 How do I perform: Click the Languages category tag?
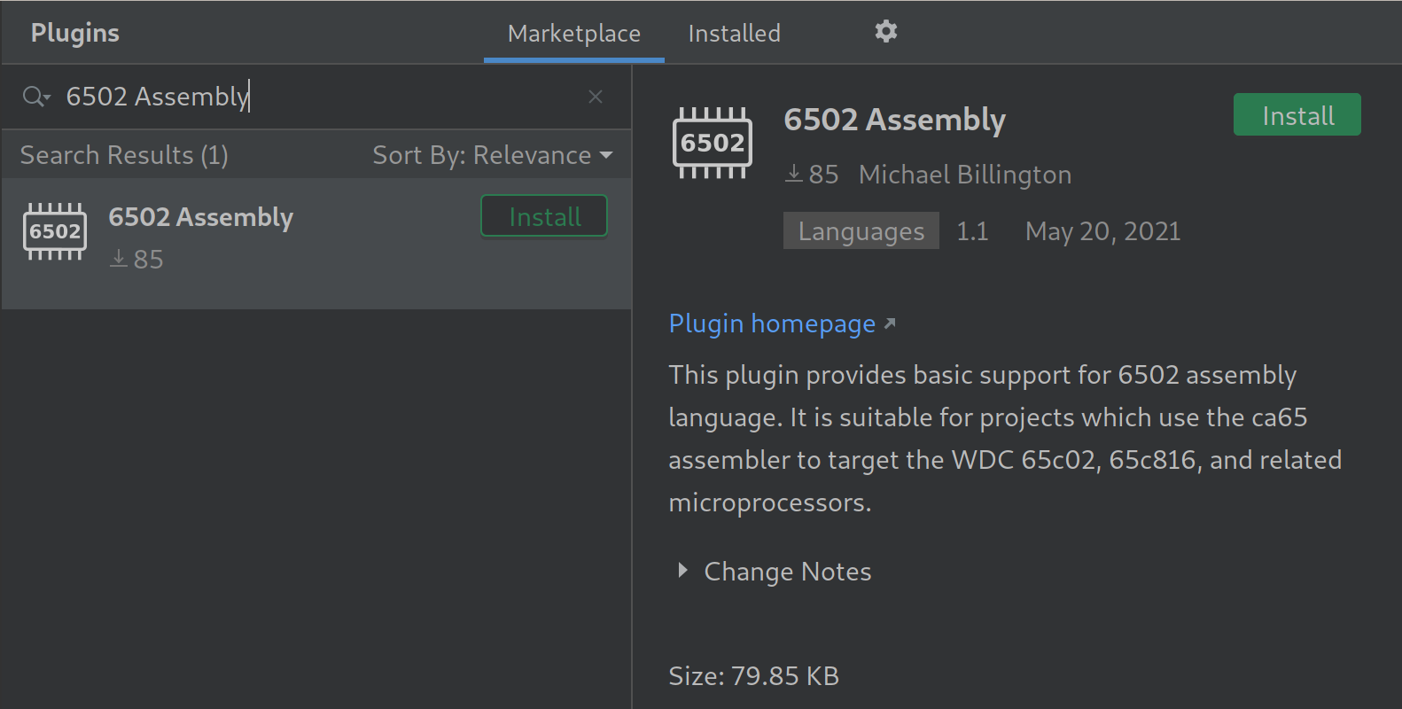pyautogui.click(x=861, y=231)
